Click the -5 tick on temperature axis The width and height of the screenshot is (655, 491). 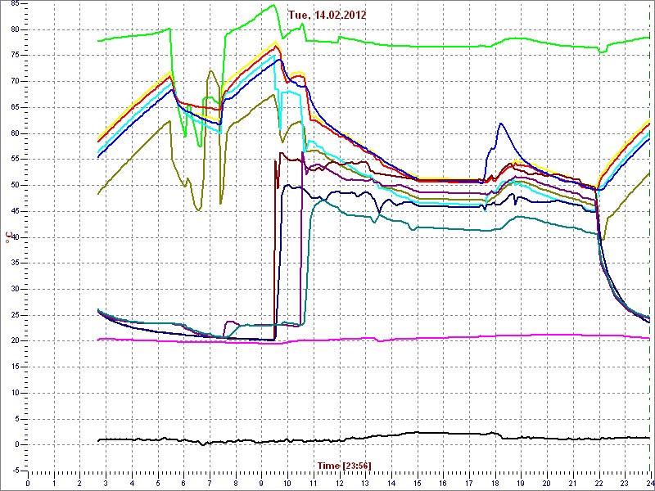click(x=16, y=471)
